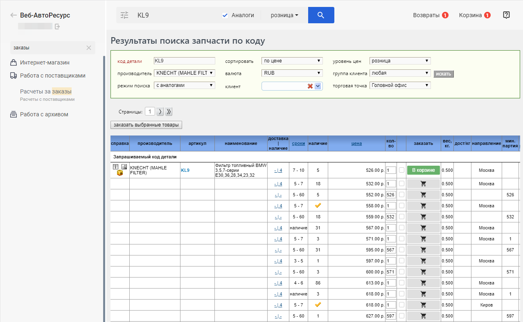
Task: Click the заказать выбранные товары button
Action: pos(146,125)
